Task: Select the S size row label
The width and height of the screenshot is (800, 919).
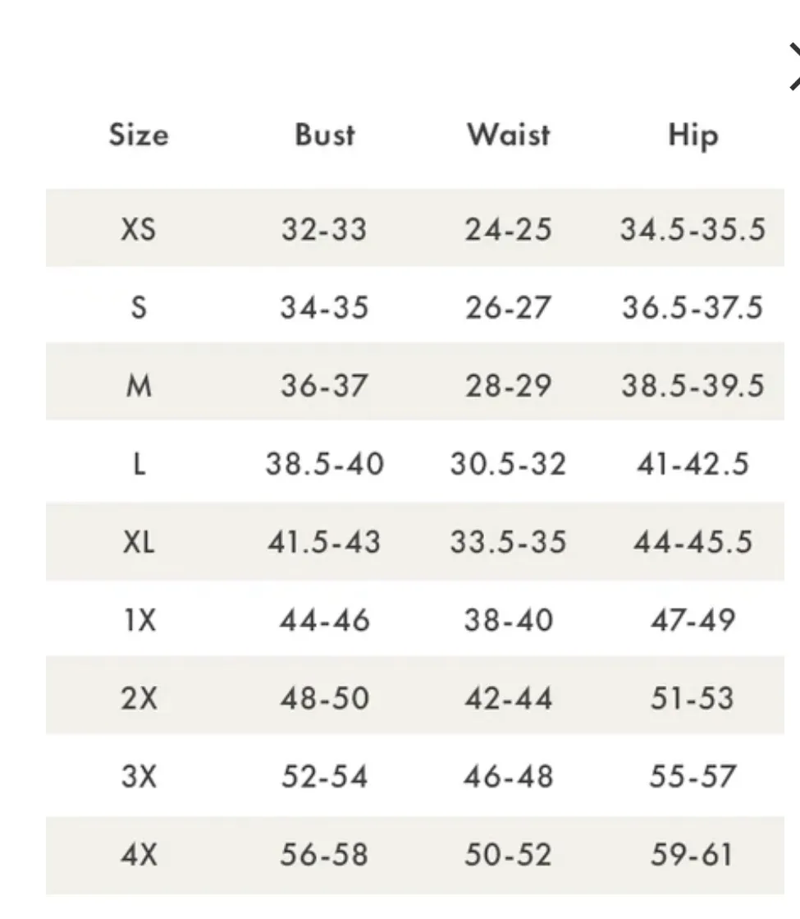Action: [x=138, y=307]
